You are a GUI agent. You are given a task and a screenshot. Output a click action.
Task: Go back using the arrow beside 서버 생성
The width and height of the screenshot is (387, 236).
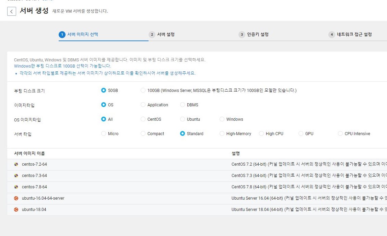[x=12, y=11]
